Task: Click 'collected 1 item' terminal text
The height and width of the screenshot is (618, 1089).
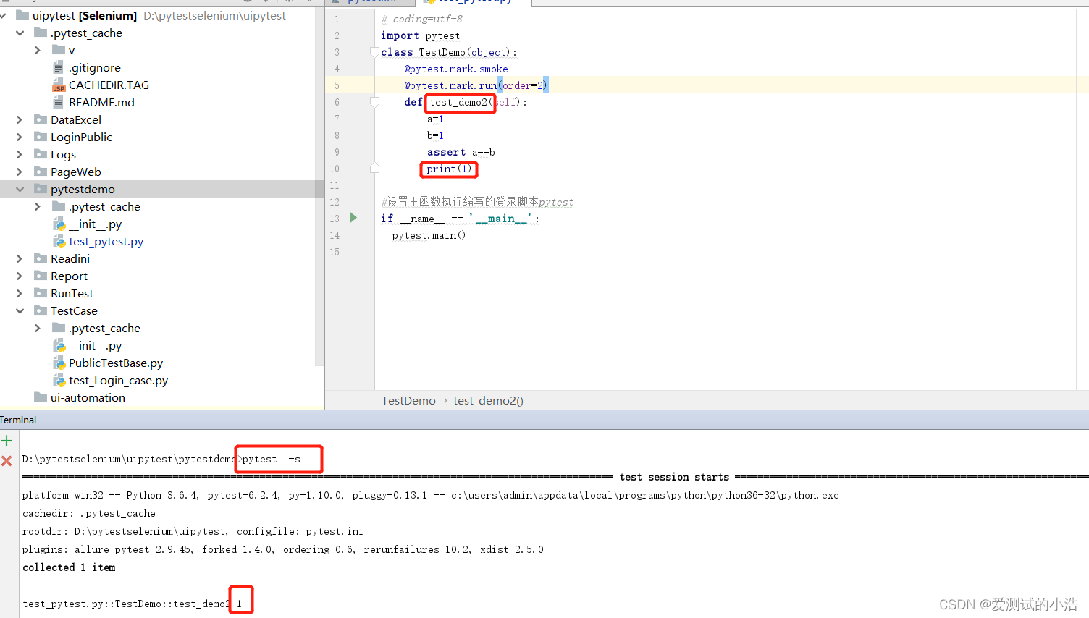Action: coord(69,567)
